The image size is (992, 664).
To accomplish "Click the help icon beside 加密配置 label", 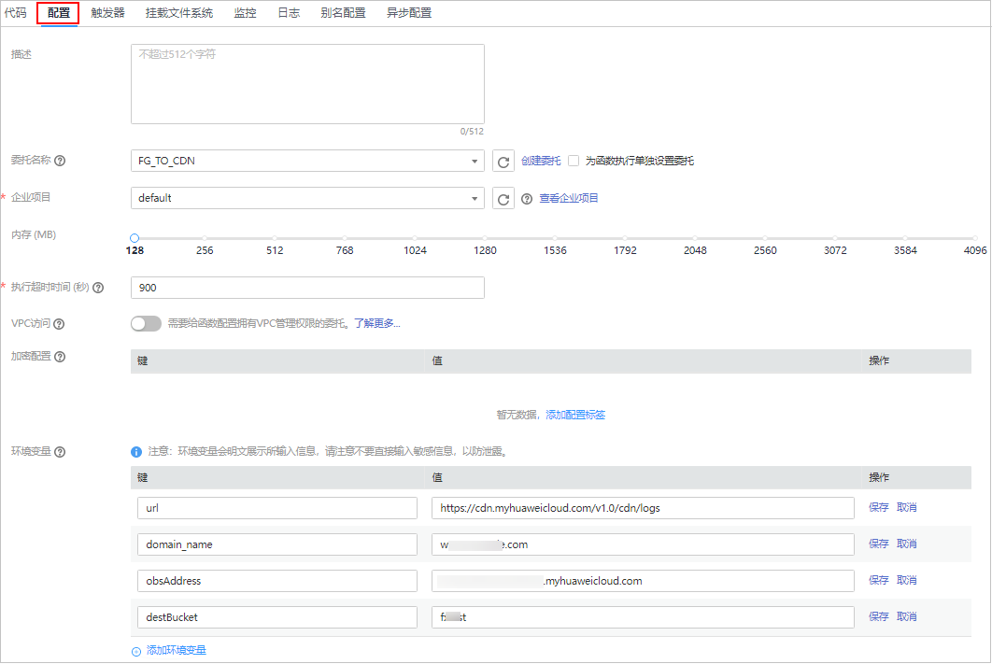I will point(60,357).
